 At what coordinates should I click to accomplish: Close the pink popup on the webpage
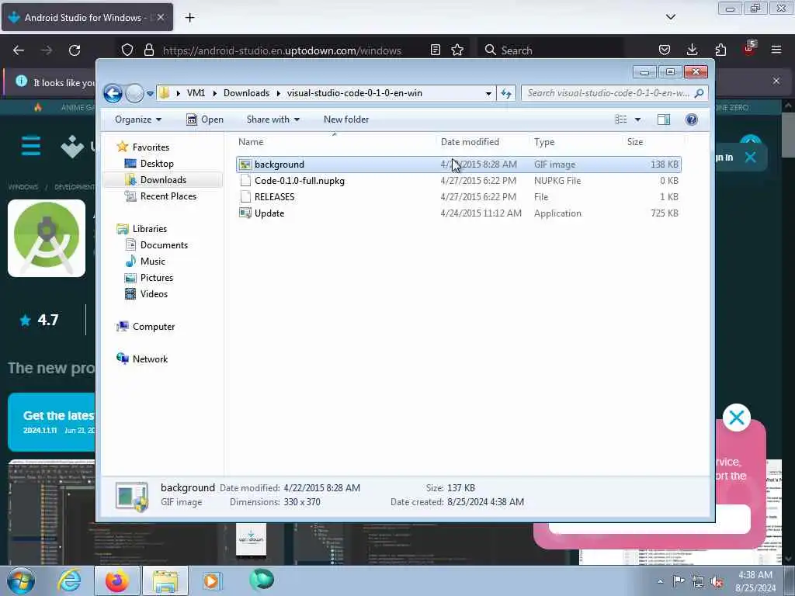(736, 418)
